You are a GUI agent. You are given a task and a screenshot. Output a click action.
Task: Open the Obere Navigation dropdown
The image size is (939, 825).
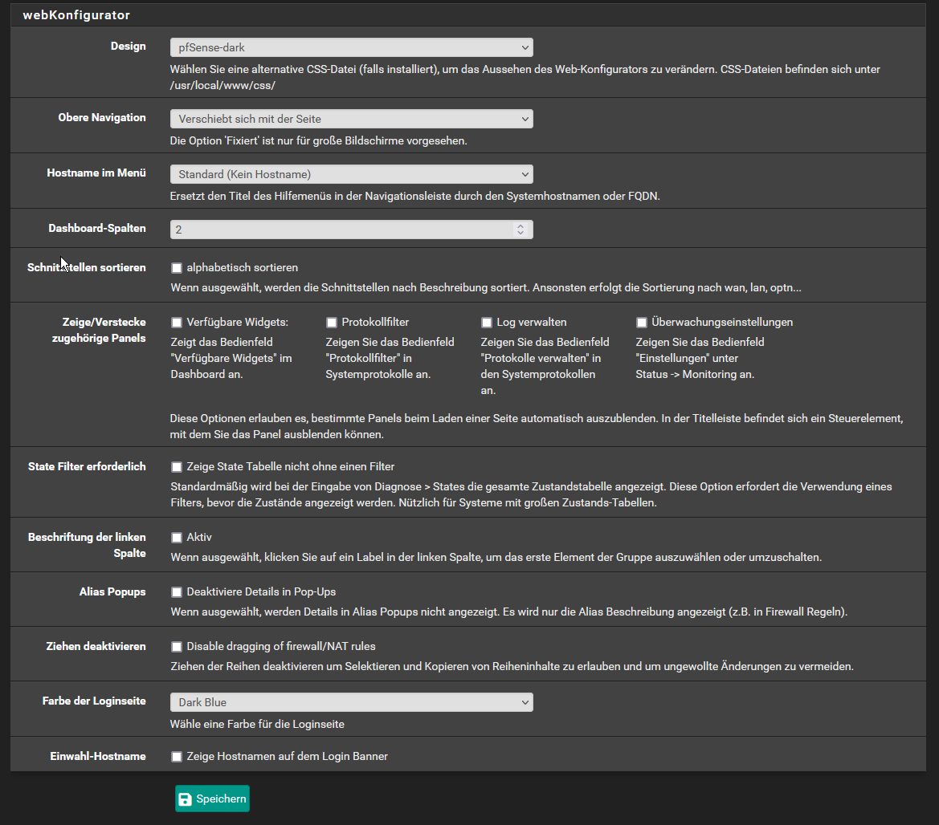pos(352,119)
